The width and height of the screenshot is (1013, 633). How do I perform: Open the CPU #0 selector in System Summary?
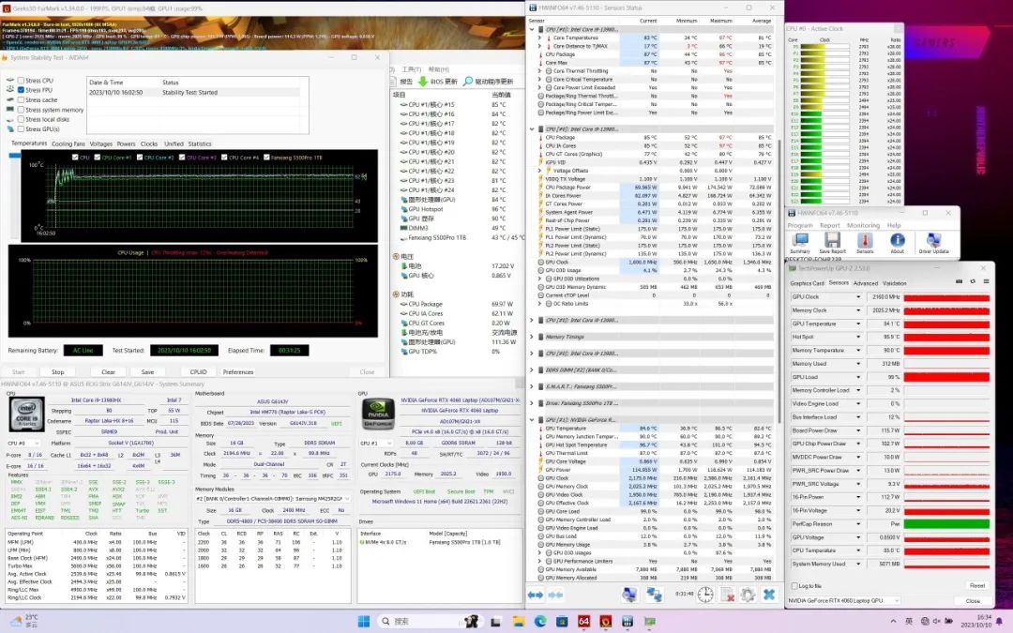pos(25,443)
